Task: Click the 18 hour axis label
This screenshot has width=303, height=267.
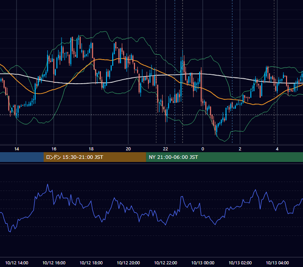Action: (x=91, y=149)
